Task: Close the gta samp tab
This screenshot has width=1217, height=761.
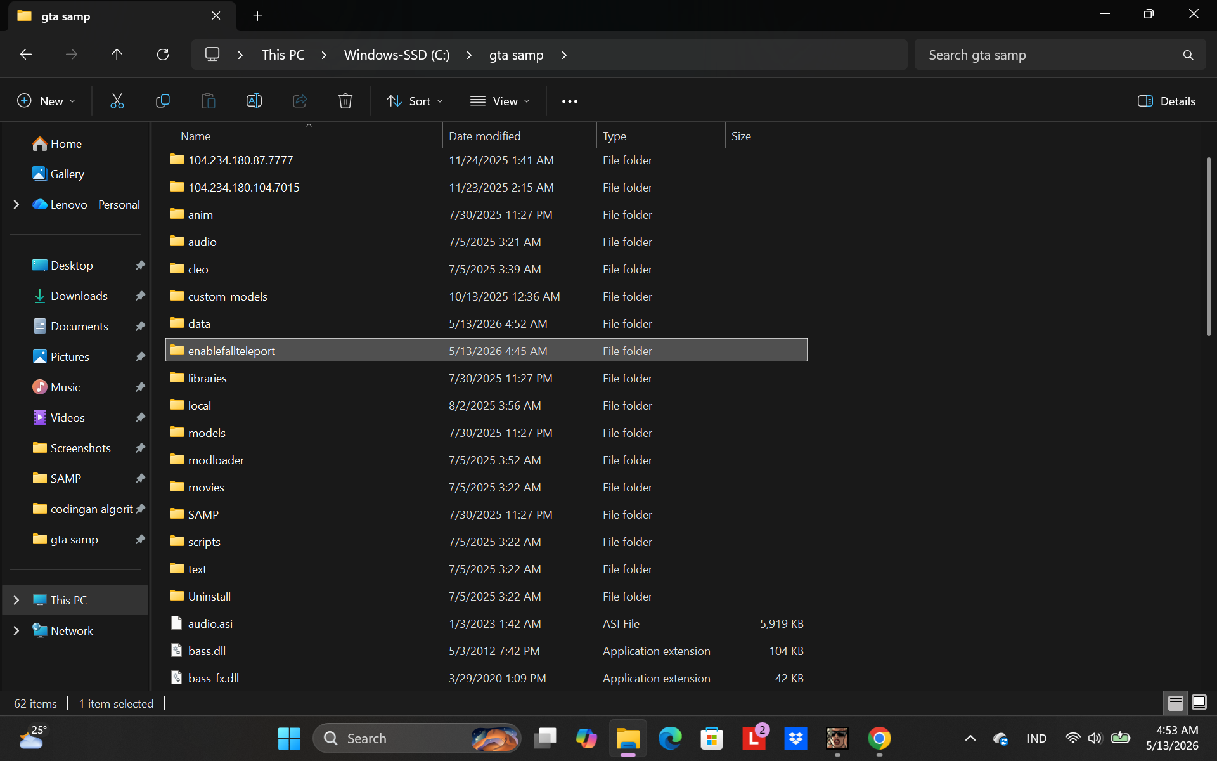Action: [216, 16]
